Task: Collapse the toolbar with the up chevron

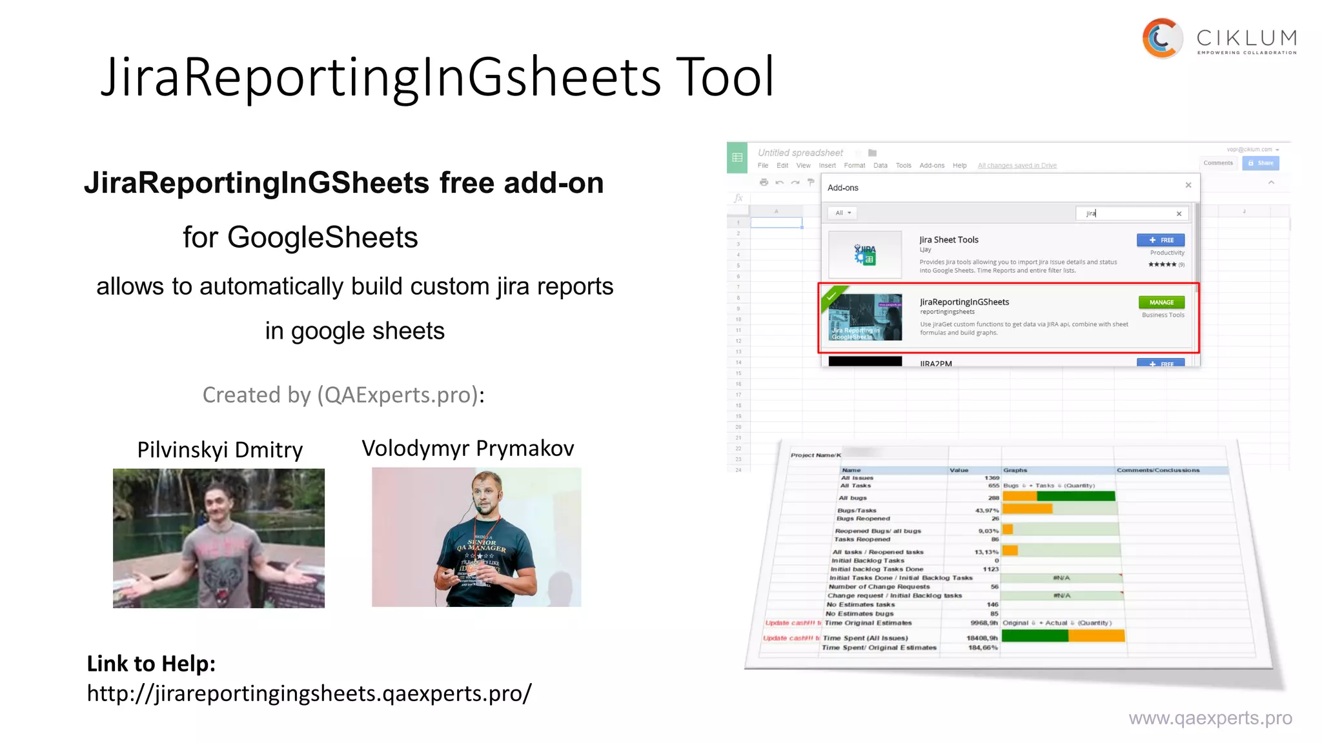Action: (1271, 183)
